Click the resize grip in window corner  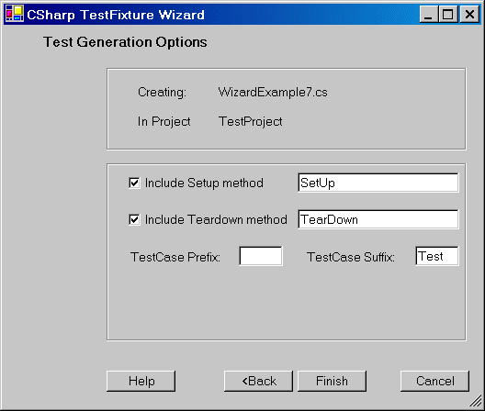coord(476,402)
